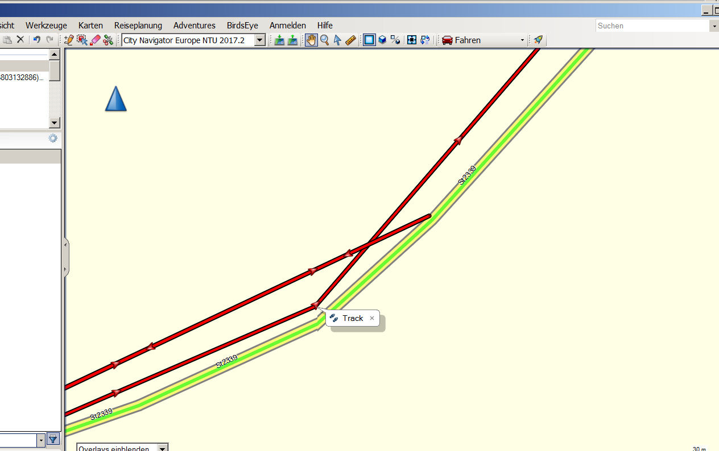The width and height of the screenshot is (719, 451).
Task: Close the Track tooltip popup
Action: (372, 318)
